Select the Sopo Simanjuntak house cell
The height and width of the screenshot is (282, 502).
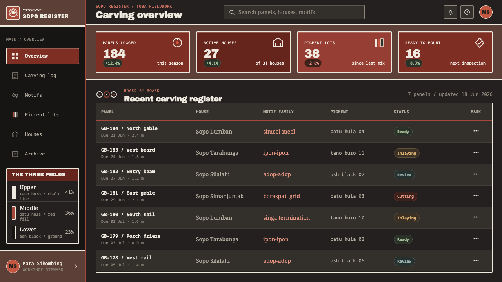click(x=220, y=196)
